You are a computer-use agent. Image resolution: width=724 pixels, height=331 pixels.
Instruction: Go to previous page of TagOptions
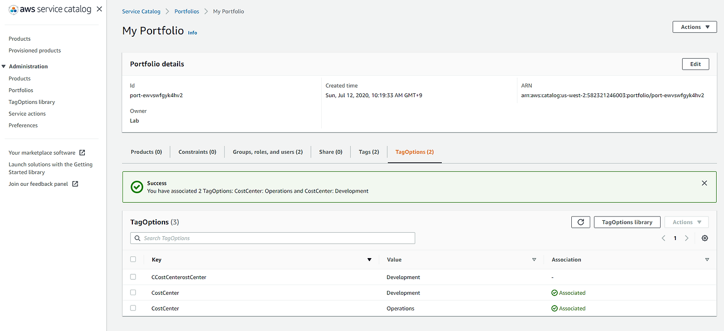663,238
